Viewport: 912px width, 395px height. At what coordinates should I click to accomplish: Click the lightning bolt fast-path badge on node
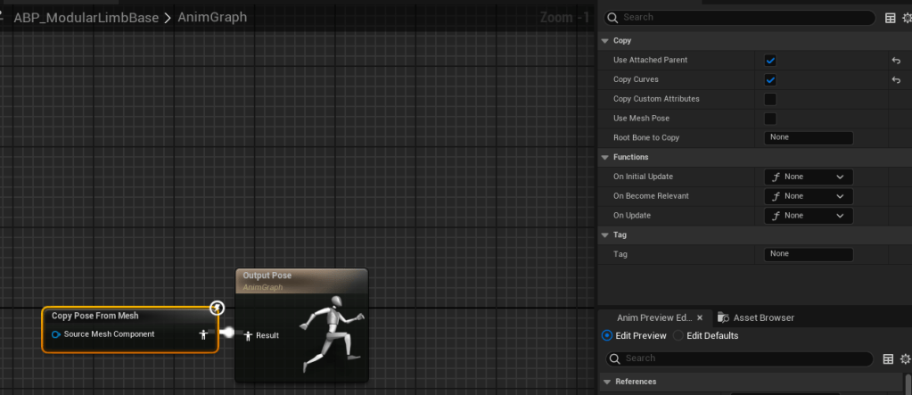217,309
